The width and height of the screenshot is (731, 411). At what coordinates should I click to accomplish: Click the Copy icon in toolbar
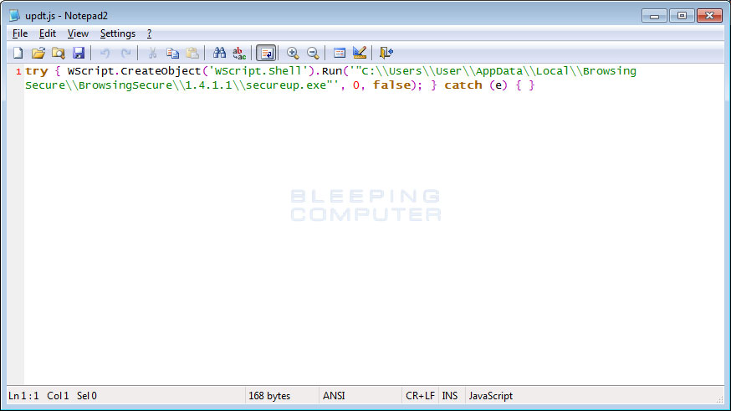(x=172, y=53)
